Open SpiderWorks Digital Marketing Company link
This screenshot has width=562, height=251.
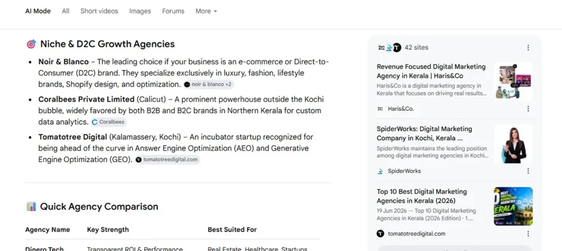[424, 133]
